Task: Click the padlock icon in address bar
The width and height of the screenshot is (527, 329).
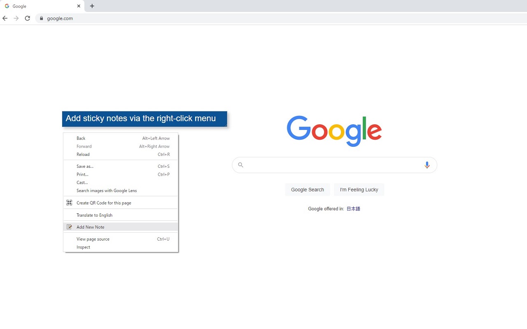Action: [41, 18]
